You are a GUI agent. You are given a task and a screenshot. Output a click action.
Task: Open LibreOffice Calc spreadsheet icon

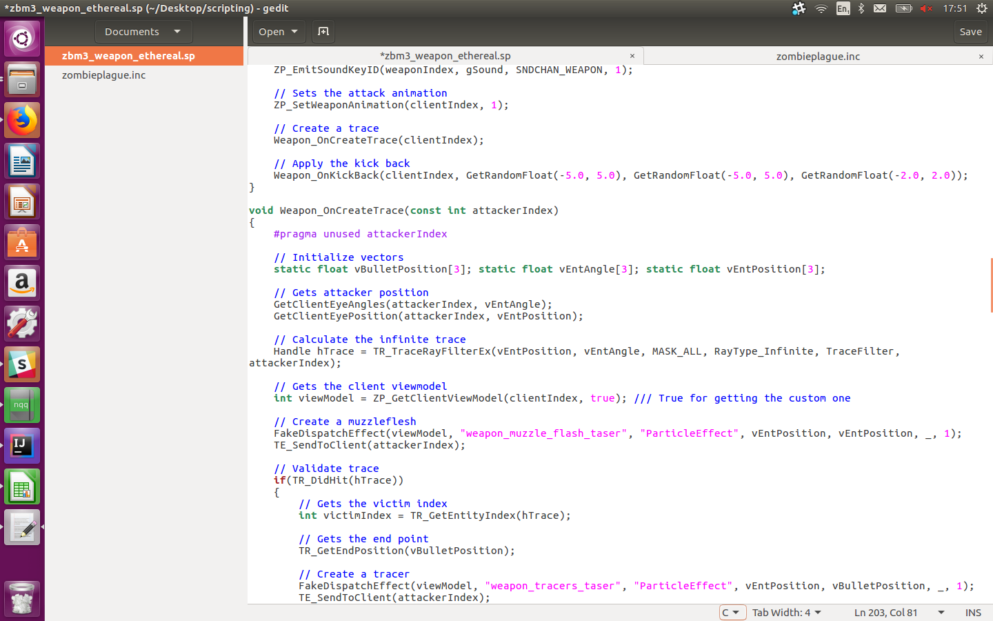click(x=22, y=487)
